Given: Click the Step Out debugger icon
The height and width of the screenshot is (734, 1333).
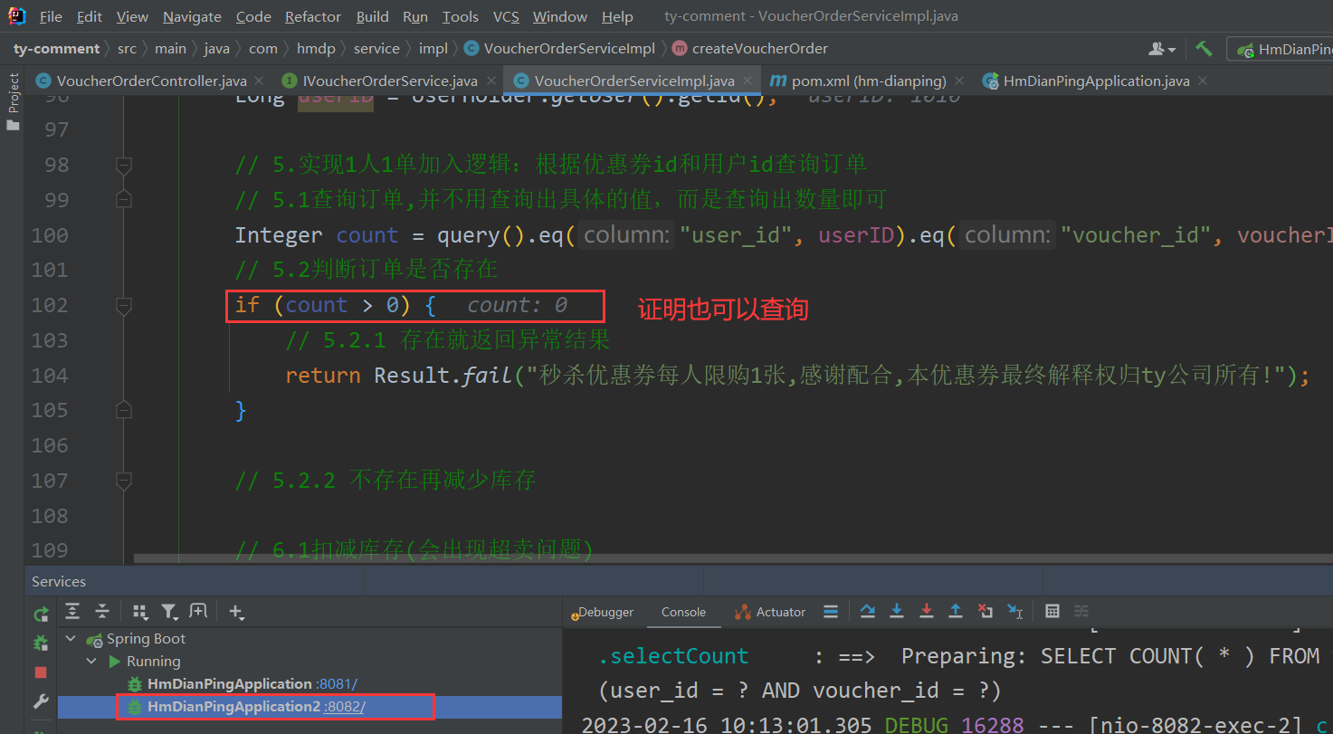Looking at the screenshot, I should (955, 612).
